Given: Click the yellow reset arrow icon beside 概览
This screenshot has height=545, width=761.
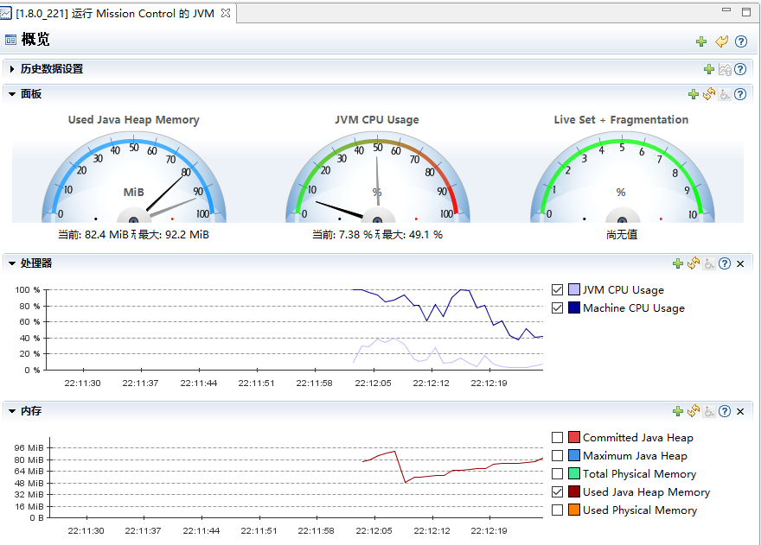Looking at the screenshot, I should tap(721, 41).
